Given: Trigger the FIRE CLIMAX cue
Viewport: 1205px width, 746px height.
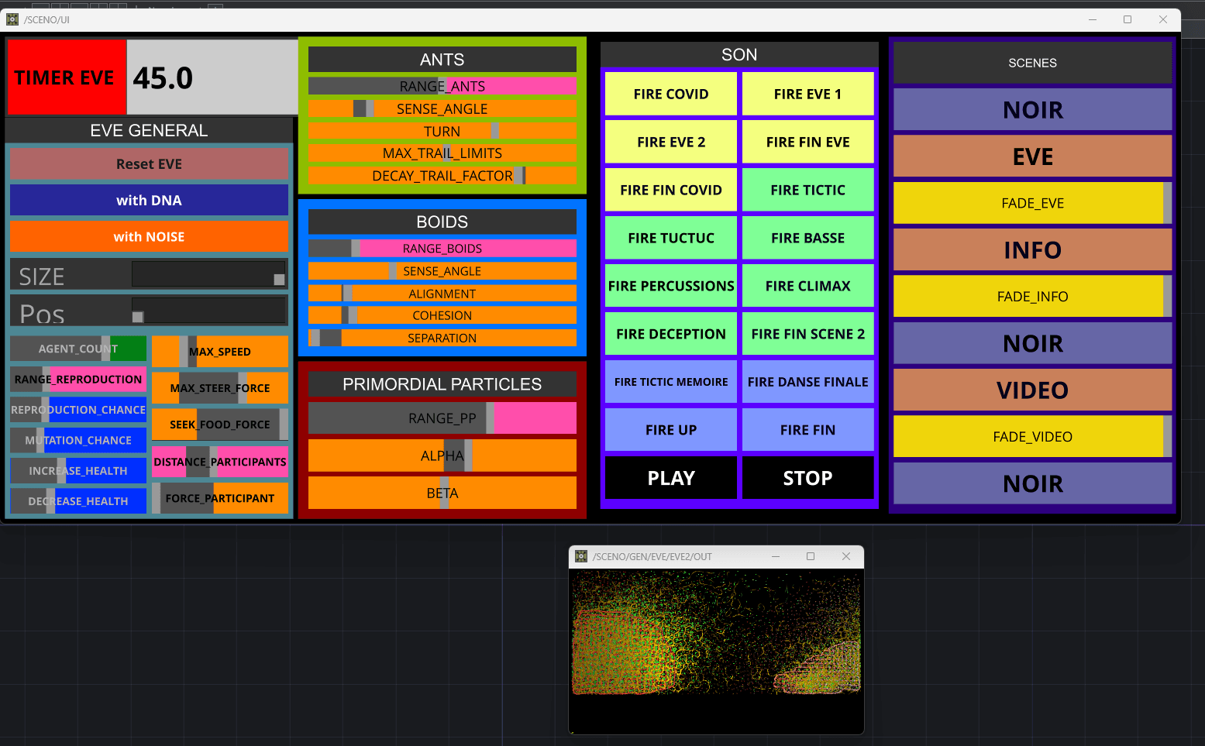Looking at the screenshot, I should pos(807,287).
